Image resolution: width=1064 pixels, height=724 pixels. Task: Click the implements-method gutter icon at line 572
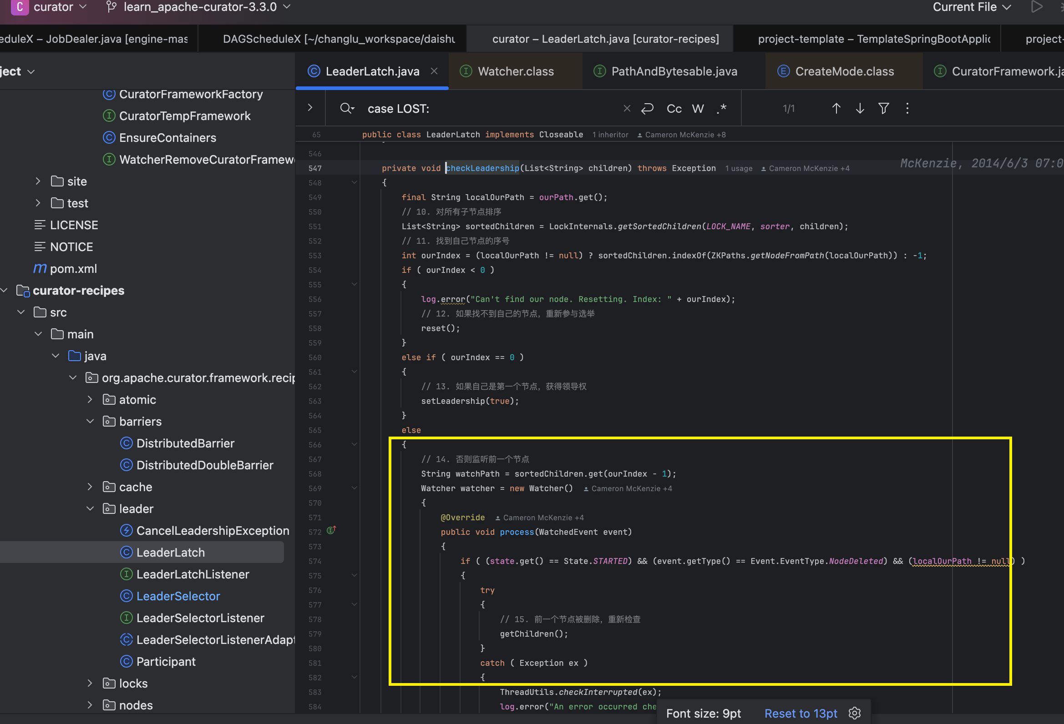point(331,531)
